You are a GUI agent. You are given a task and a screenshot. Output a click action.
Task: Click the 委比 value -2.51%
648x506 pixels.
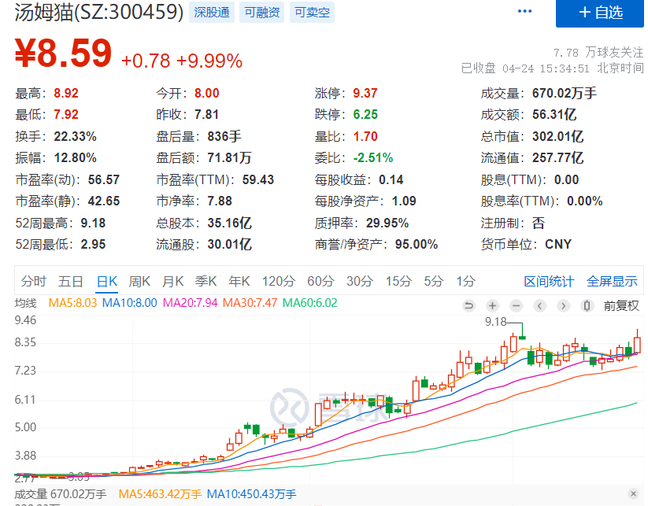(x=373, y=158)
